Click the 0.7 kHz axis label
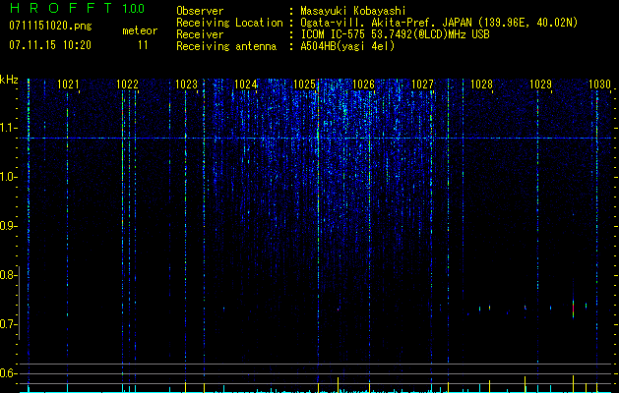Image resolution: width=619 pixels, height=393 pixels. point(8,324)
